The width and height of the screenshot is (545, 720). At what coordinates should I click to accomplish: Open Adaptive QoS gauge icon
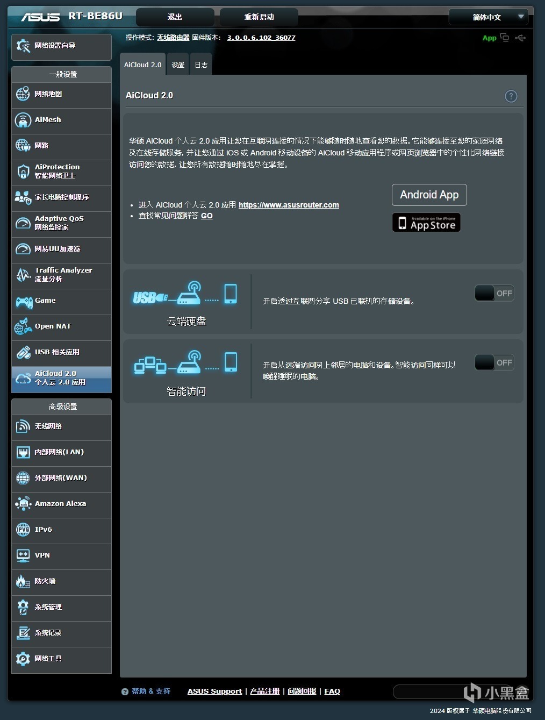(23, 223)
